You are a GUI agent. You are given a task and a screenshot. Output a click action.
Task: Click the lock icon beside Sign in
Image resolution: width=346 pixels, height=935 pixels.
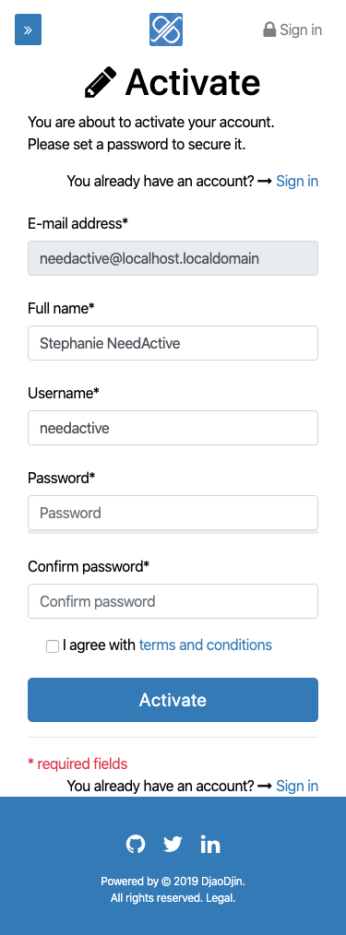click(269, 30)
